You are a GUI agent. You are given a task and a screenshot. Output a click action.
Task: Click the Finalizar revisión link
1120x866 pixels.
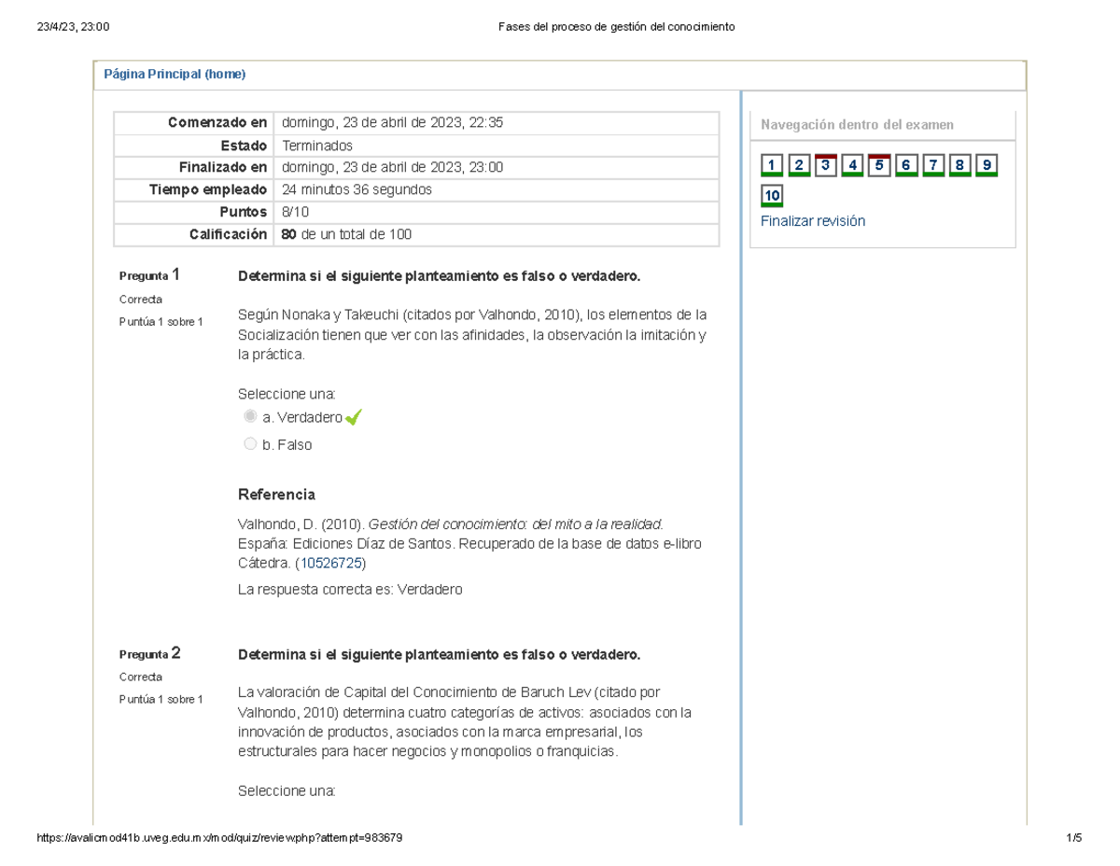[x=813, y=221]
